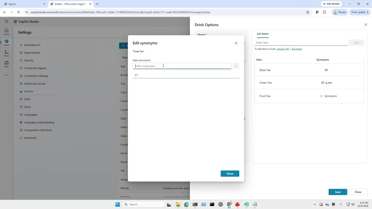Click the Ask Gemini button

coord(331,4)
